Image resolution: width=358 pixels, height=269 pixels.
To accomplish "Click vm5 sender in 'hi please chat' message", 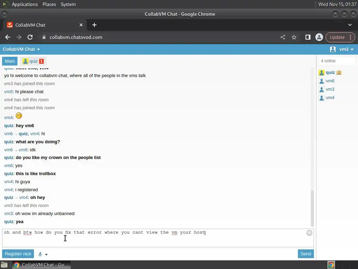I will tap(8, 92).
